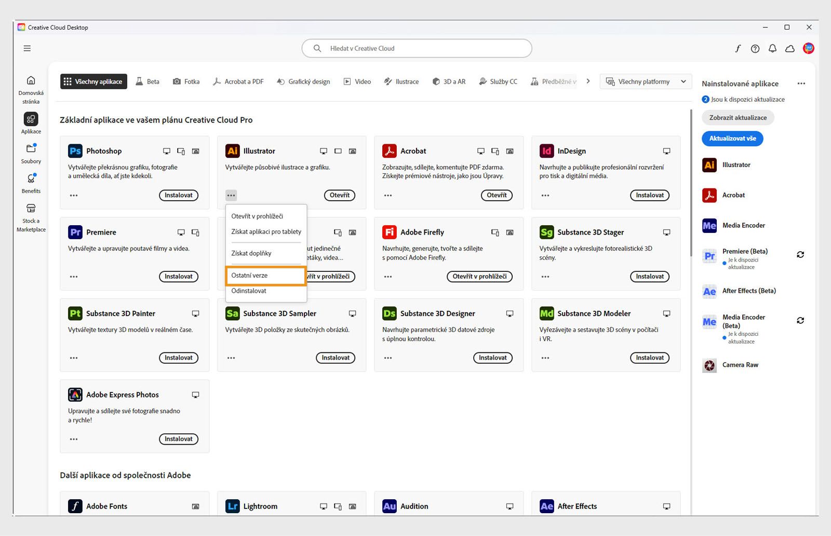Image resolution: width=831 pixels, height=536 pixels.
Task: Click the InDesign app icon
Action: click(546, 151)
